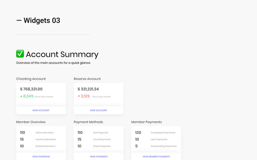Image resolution: width=257 pixels, height=160 pixels.
Task: Click 'Since last month' in Checking Account card
Action: (x=44, y=97)
